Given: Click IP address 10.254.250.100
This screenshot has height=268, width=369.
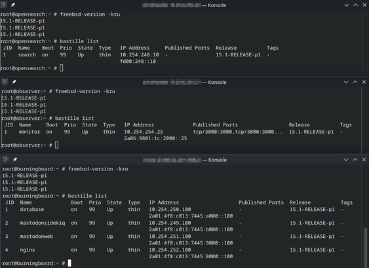Looking at the screenshot, I should 170,209.
